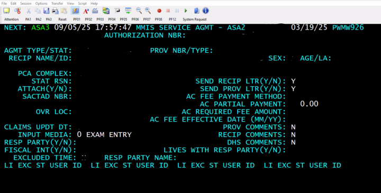The height and width of the screenshot is (193, 381).
Task: Click the Enter-arrow key icon
Action: coord(117,11)
